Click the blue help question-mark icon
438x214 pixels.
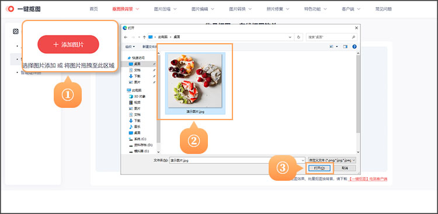tap(354, 47)
